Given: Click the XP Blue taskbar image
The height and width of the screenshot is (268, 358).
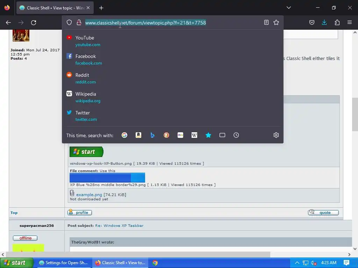Looking at the screenshot, I should (x=107, y=178).
